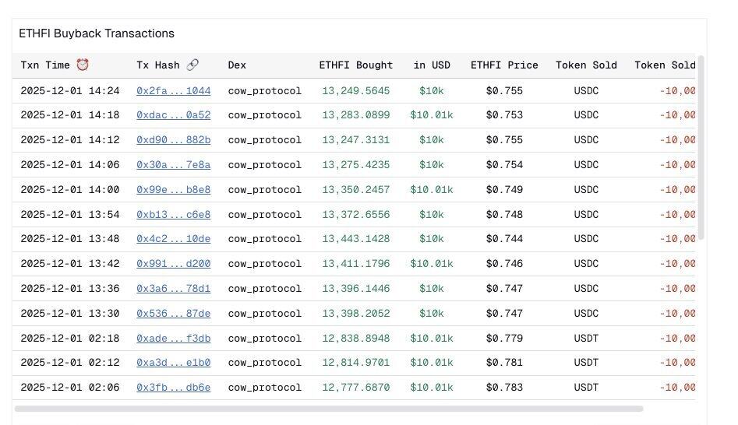Open transaction hash 0x991...d200
Image resolution: width=738 pixels, height=425 pixels.
pos(173,264)
